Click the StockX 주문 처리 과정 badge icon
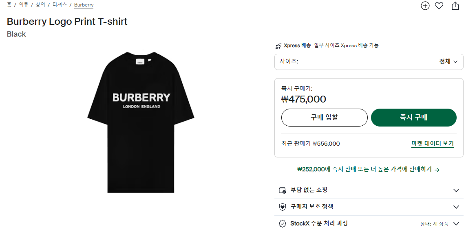Image resolution: width=466 pixels, height=238 pixels. pyautogui.click(x=282, y=223)
